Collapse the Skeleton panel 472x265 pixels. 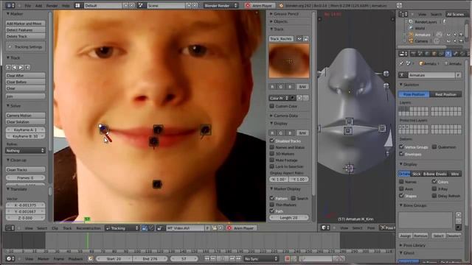click(x=401, y=85)
